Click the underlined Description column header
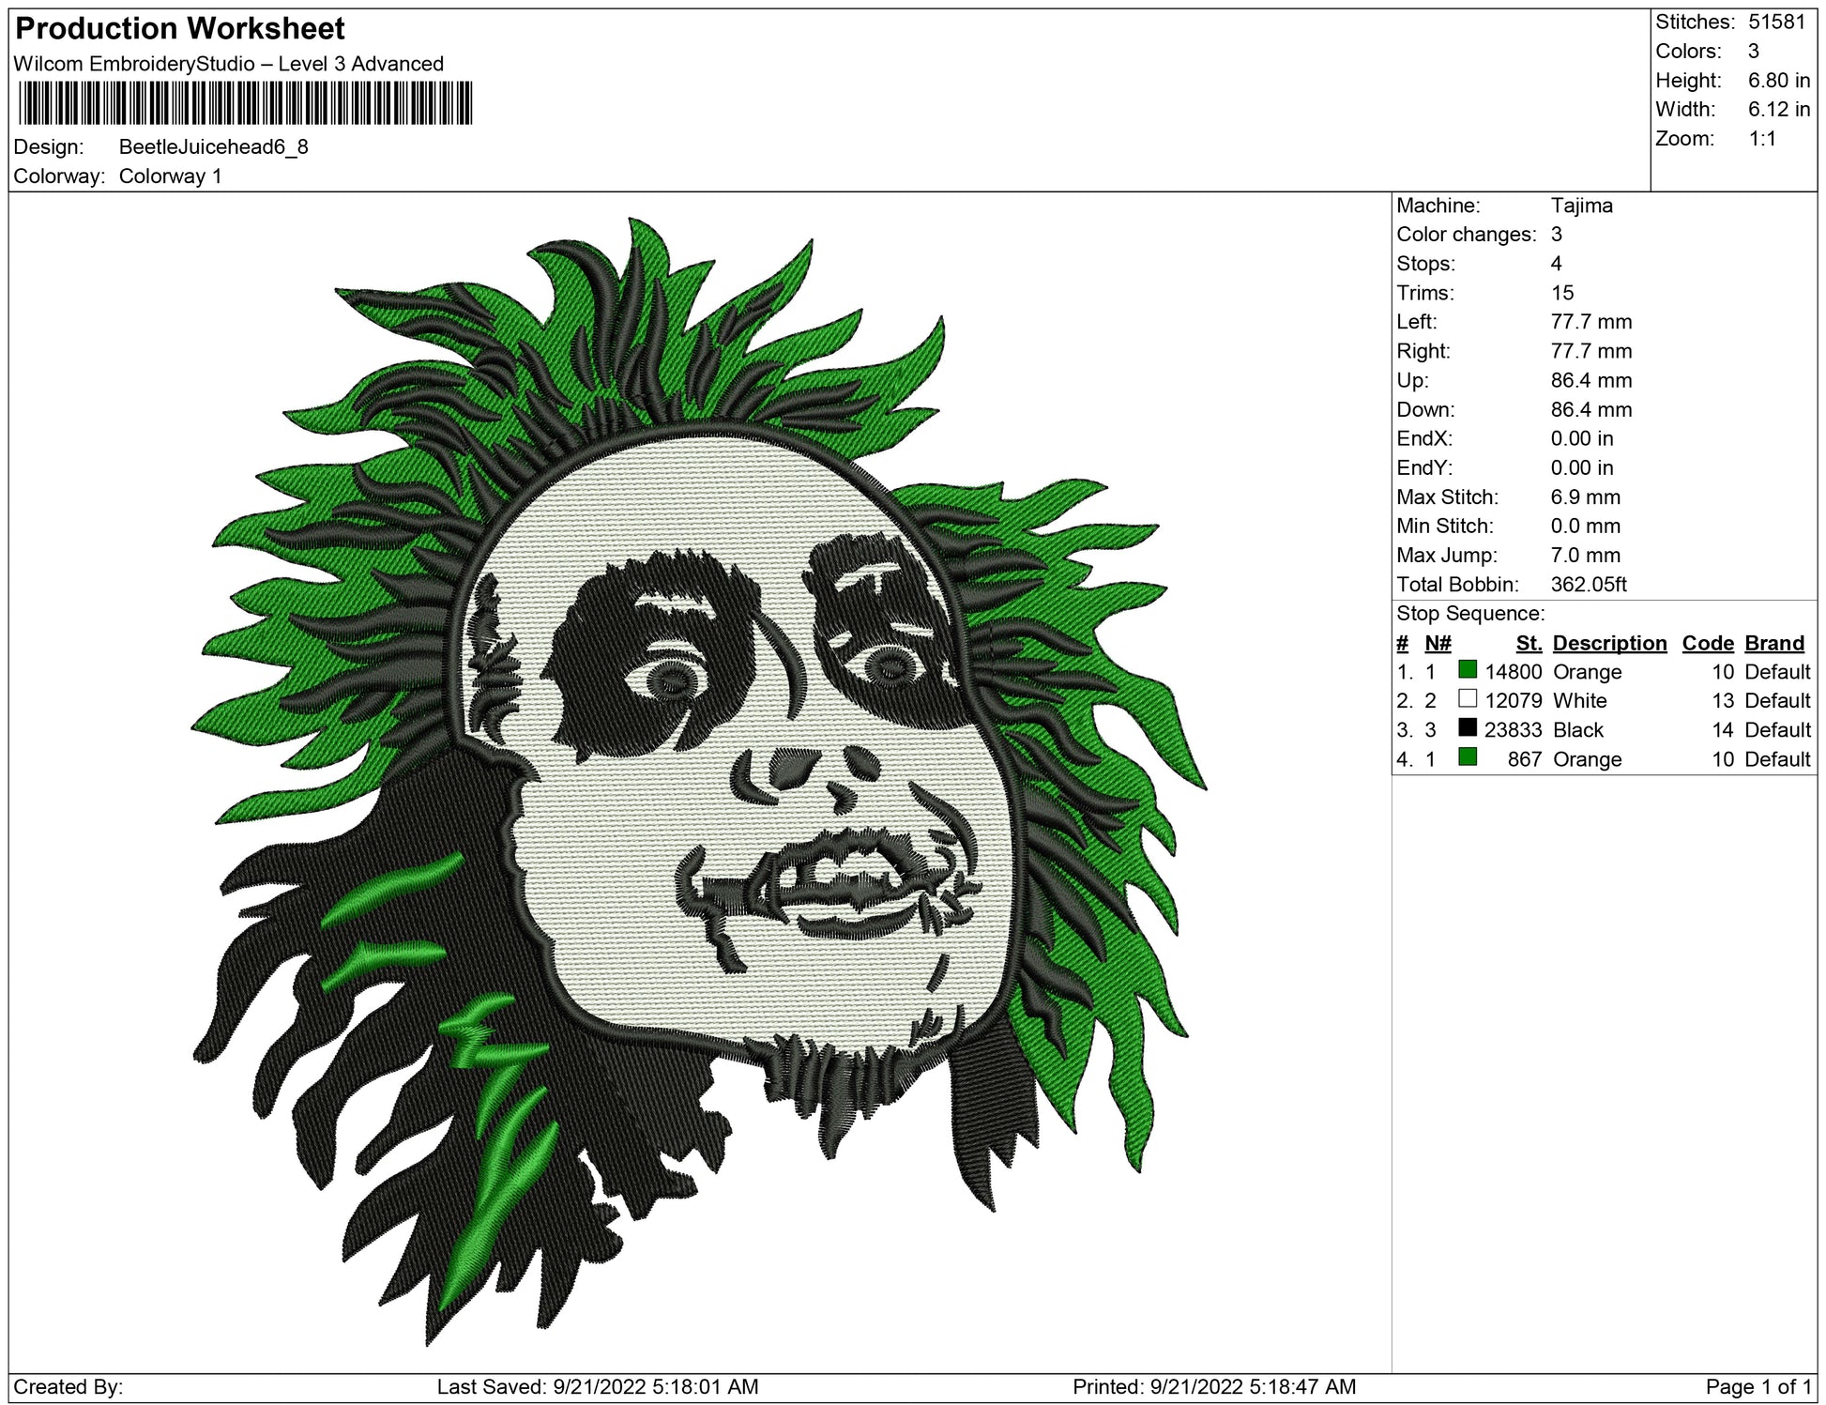Screen dimensions: 1826x1405 pyautogui.click(x=1609, y=643)
